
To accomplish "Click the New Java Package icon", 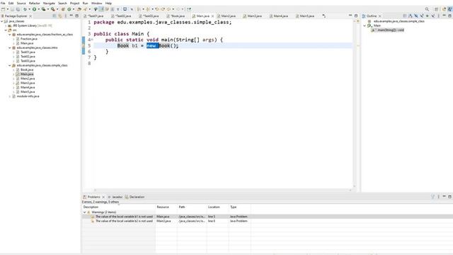I will [63, 9].
